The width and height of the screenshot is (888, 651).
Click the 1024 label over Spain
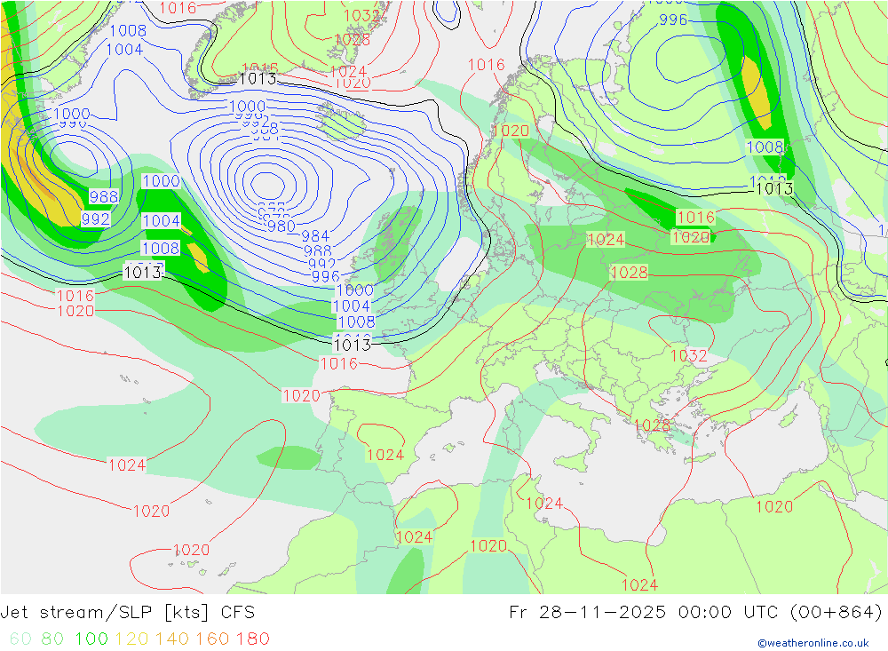(x=385, y=455)
